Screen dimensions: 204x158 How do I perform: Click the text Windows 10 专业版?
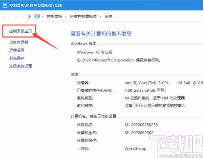pyautogui.click(x=94, y=52)
